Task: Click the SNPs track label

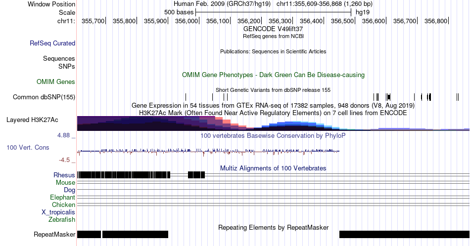Action: (67, 66)
